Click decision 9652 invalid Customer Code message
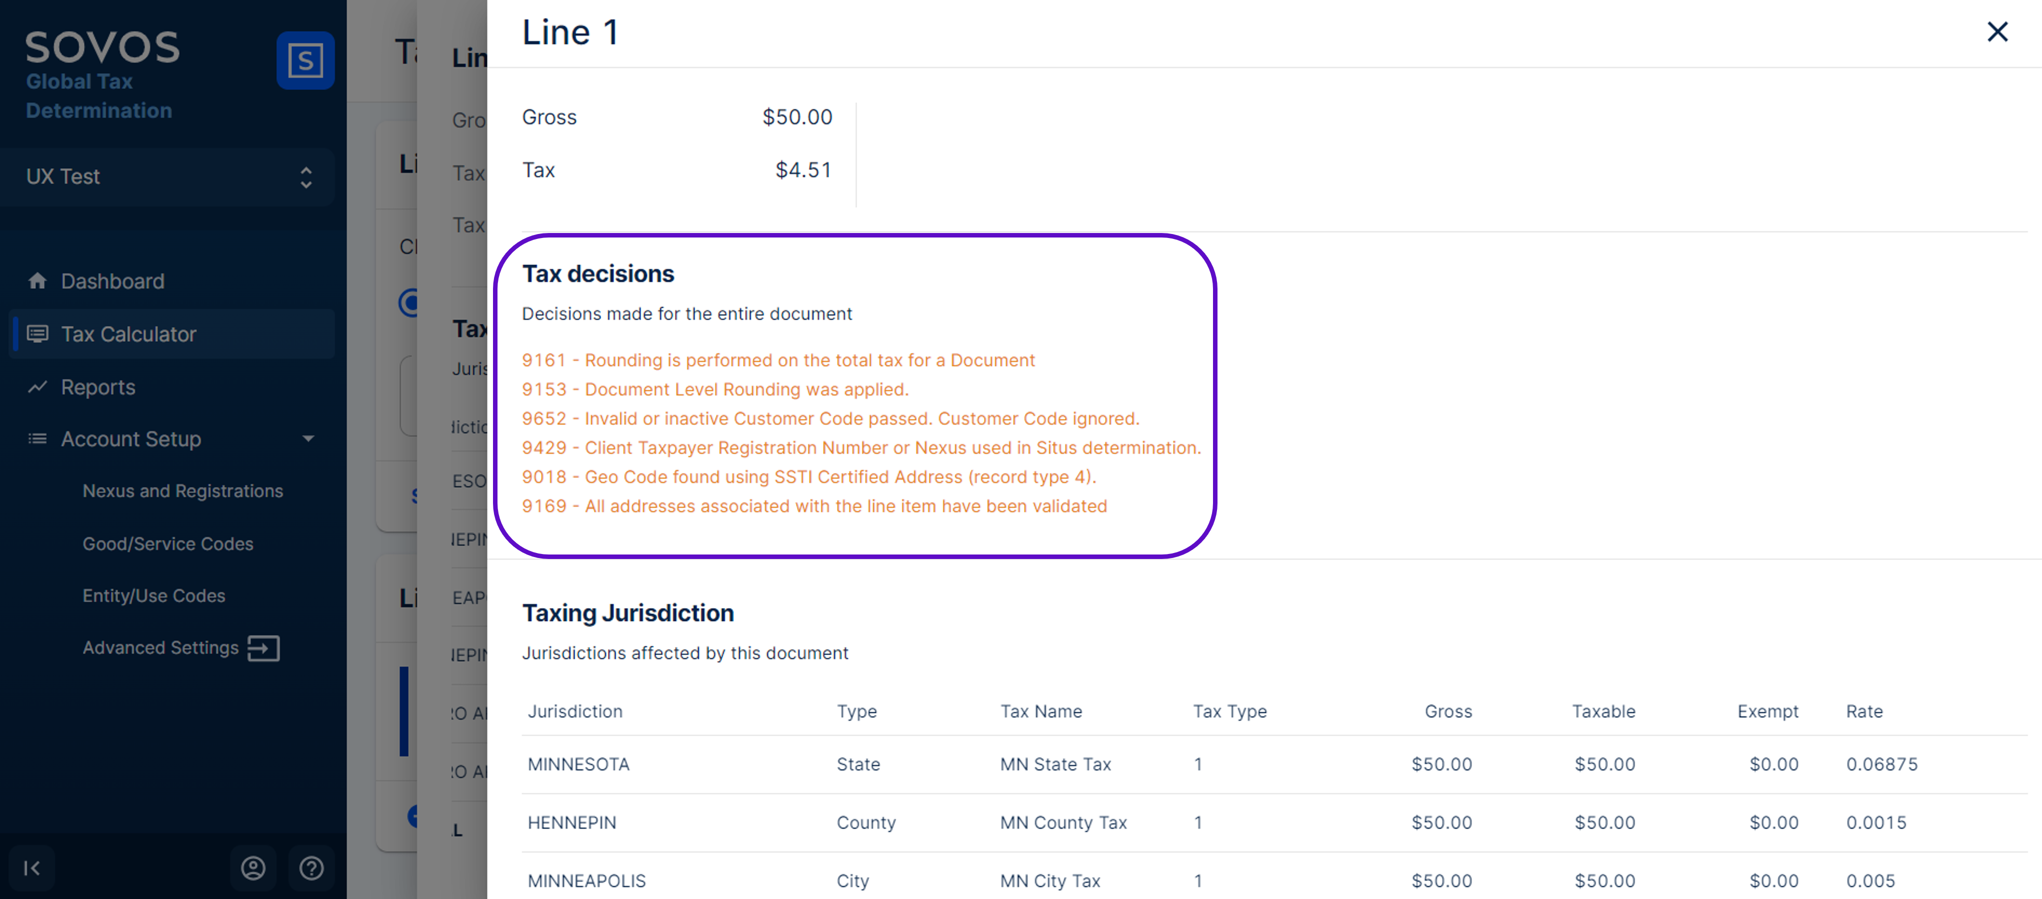The width and height of the screenshot is (2042, 899). pos(830,418)
